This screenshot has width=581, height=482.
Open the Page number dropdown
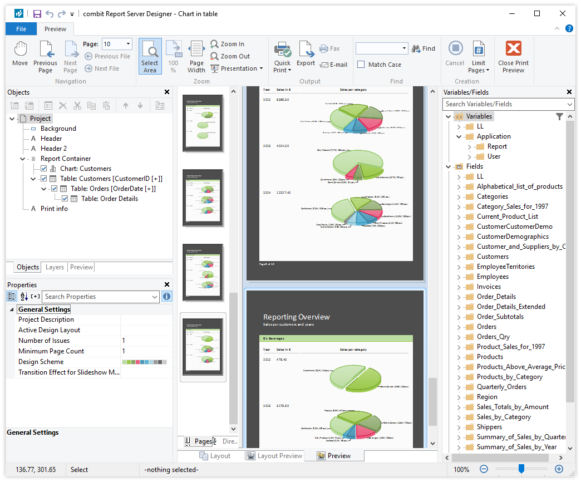click(128, 44)
